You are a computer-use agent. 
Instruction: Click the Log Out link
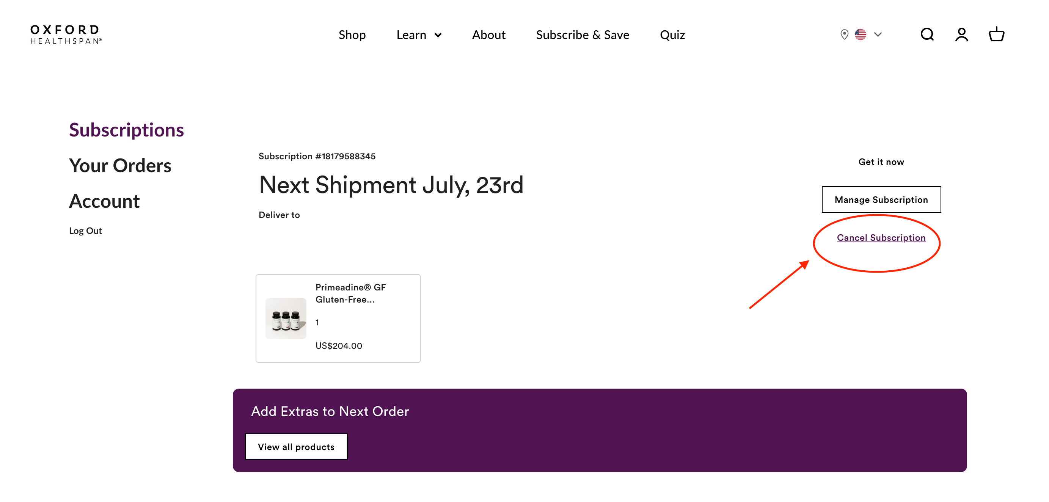(x=85, y=231)
